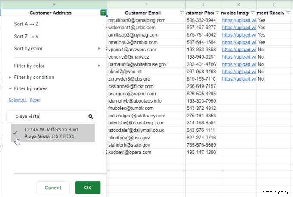
Task: Open the Customer Phone column filter
Action: tap(217, 13)
